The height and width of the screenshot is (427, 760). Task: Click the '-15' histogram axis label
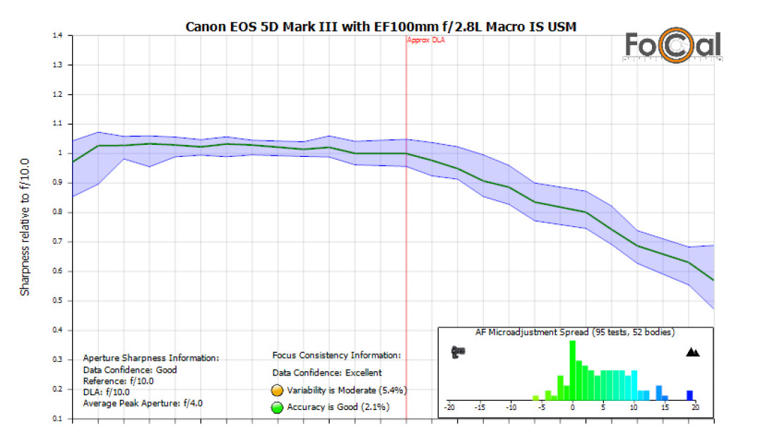click(480, 407)
